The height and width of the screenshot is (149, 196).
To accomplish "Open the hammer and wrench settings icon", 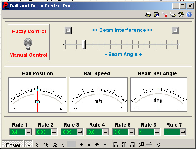I will point(181,15).
